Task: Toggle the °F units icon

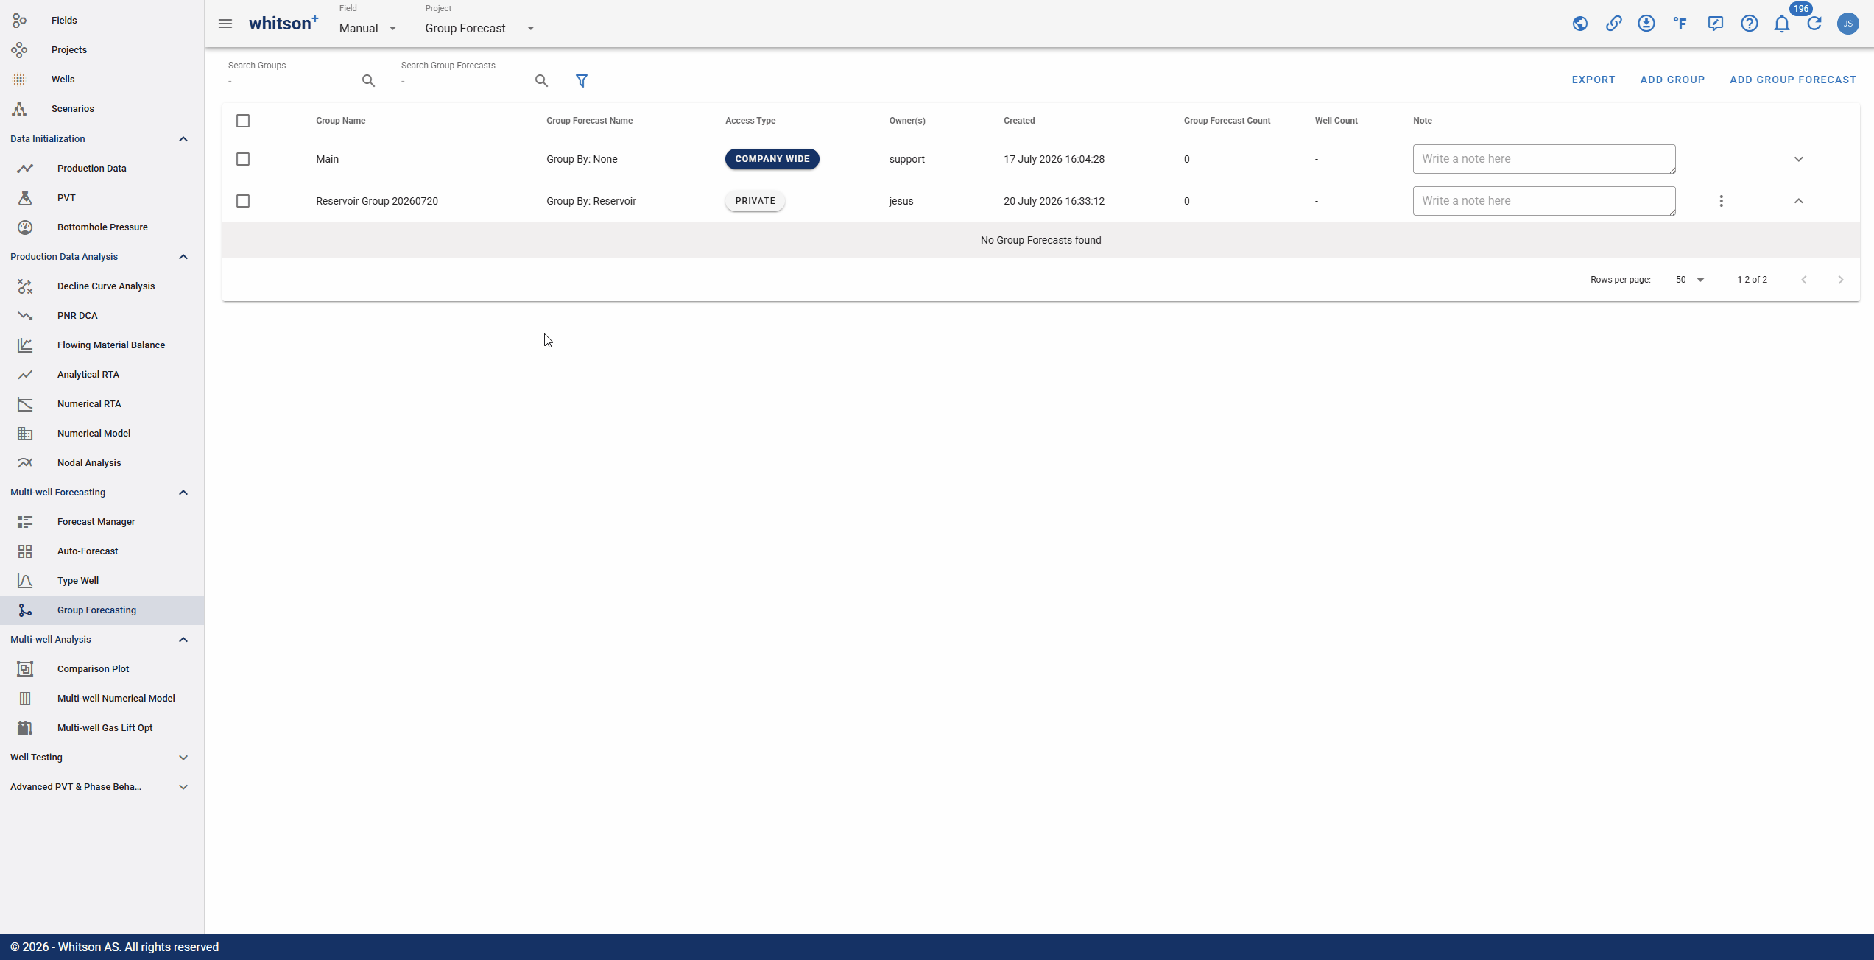Action: (x=1680, y=24)
